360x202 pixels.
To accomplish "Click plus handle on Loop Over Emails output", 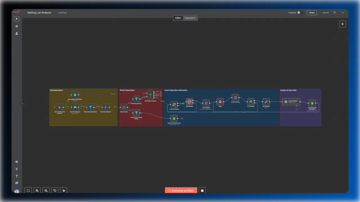I will (184, 103).
